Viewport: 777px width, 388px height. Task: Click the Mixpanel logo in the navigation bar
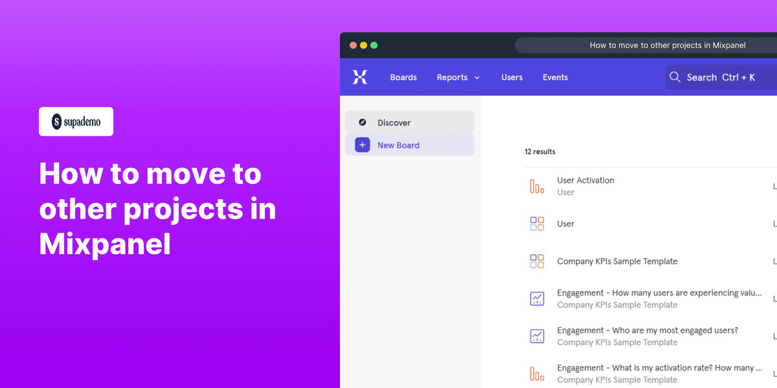[360, 76]
